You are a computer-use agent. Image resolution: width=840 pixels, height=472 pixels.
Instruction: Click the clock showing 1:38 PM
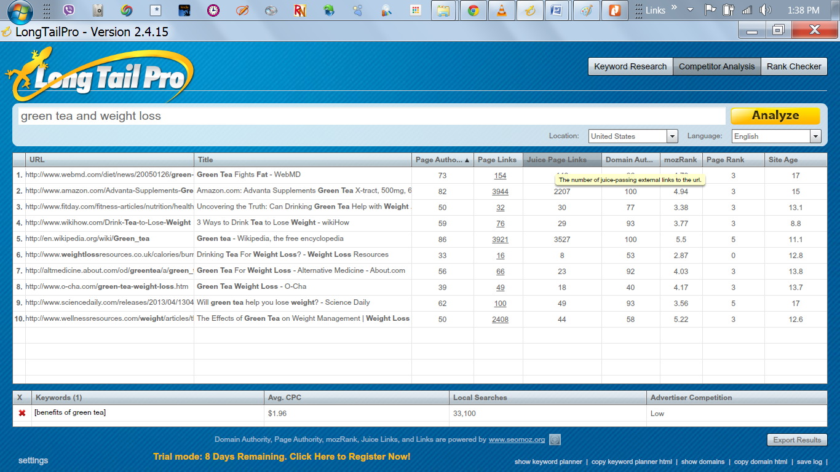[x=804, y=10]
